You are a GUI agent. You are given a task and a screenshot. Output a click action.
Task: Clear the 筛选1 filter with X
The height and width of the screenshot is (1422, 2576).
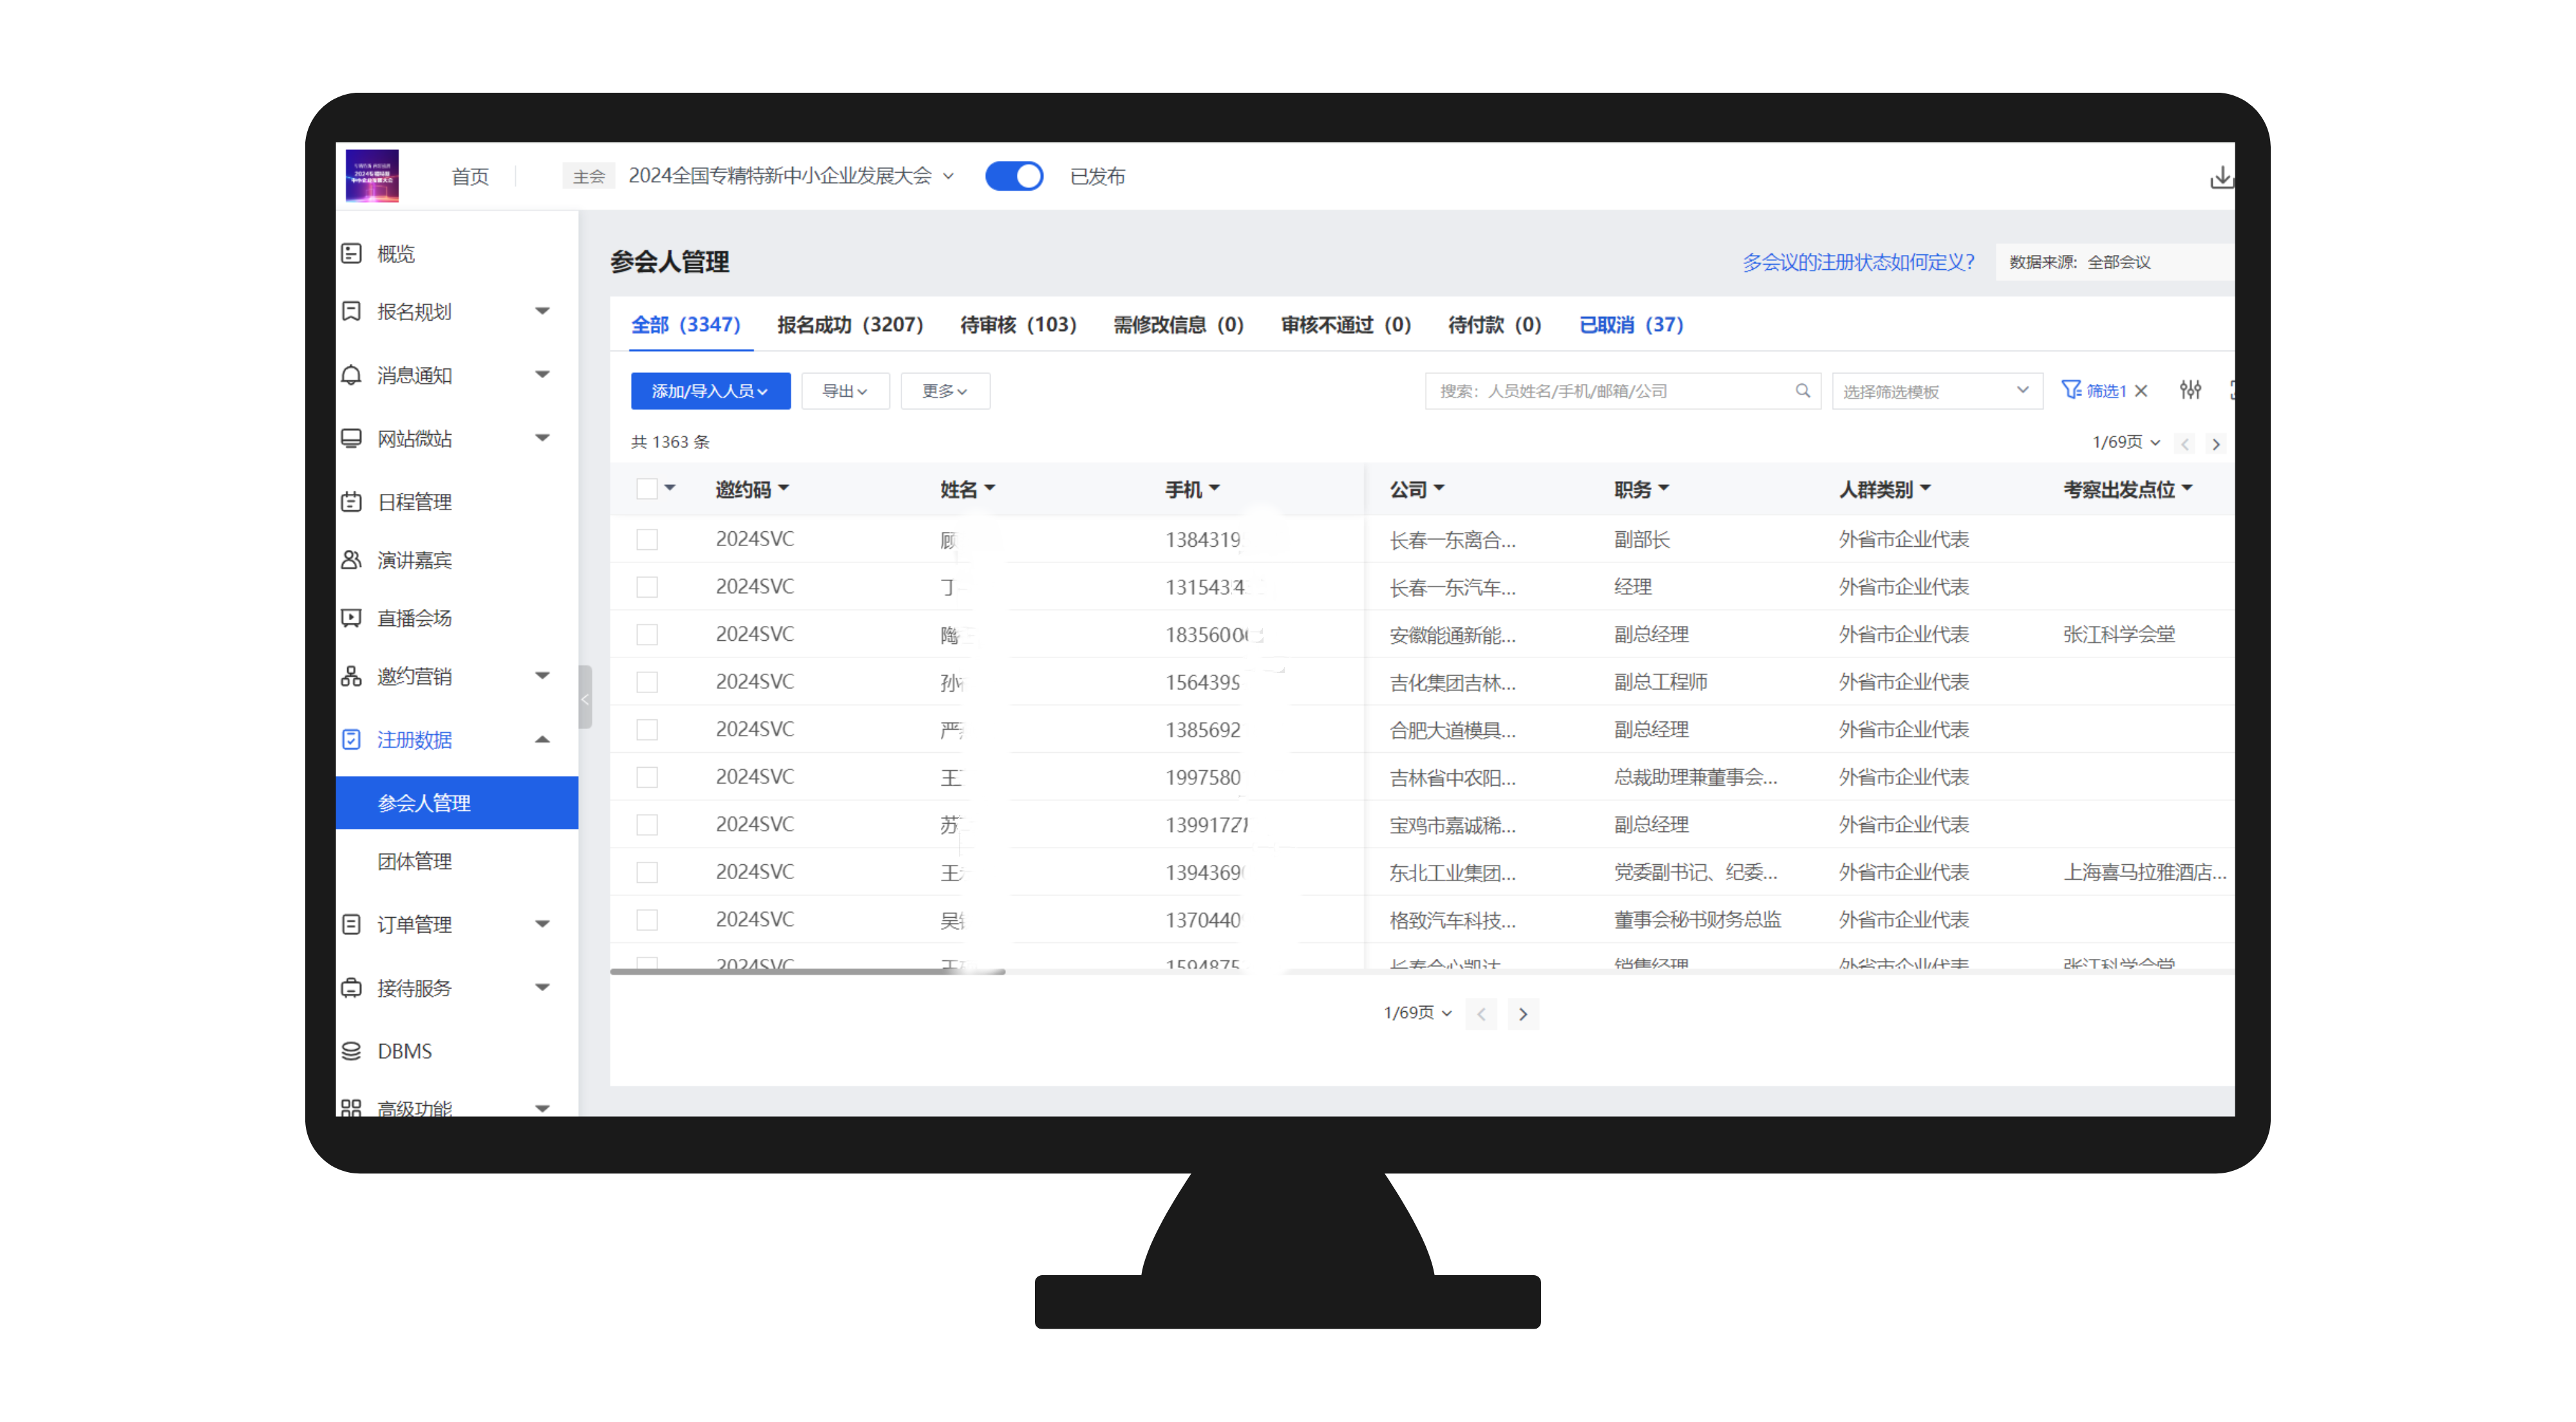2141,391
